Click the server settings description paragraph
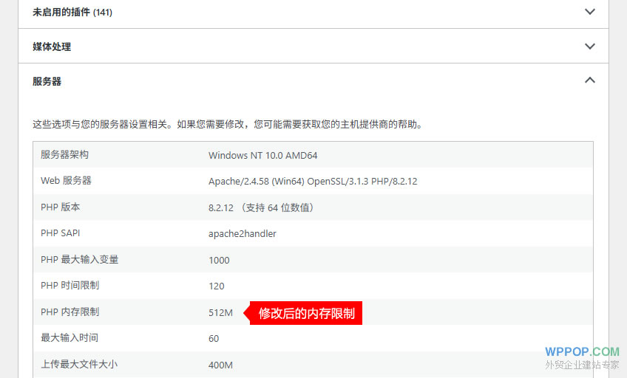 tap(227, 124)
